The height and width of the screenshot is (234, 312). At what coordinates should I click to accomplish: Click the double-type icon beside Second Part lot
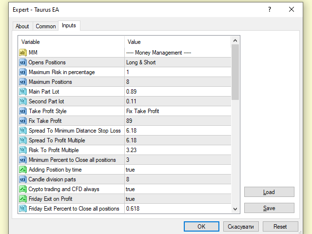(x=23, y=101)
